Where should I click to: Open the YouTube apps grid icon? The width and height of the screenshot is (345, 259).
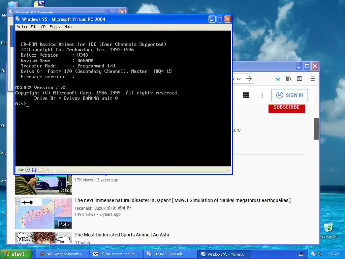[x=246, y=95]
